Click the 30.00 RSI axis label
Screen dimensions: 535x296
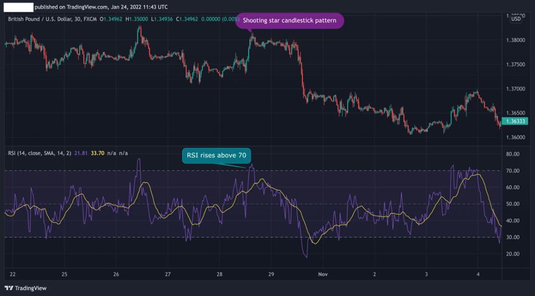point(513,237)
